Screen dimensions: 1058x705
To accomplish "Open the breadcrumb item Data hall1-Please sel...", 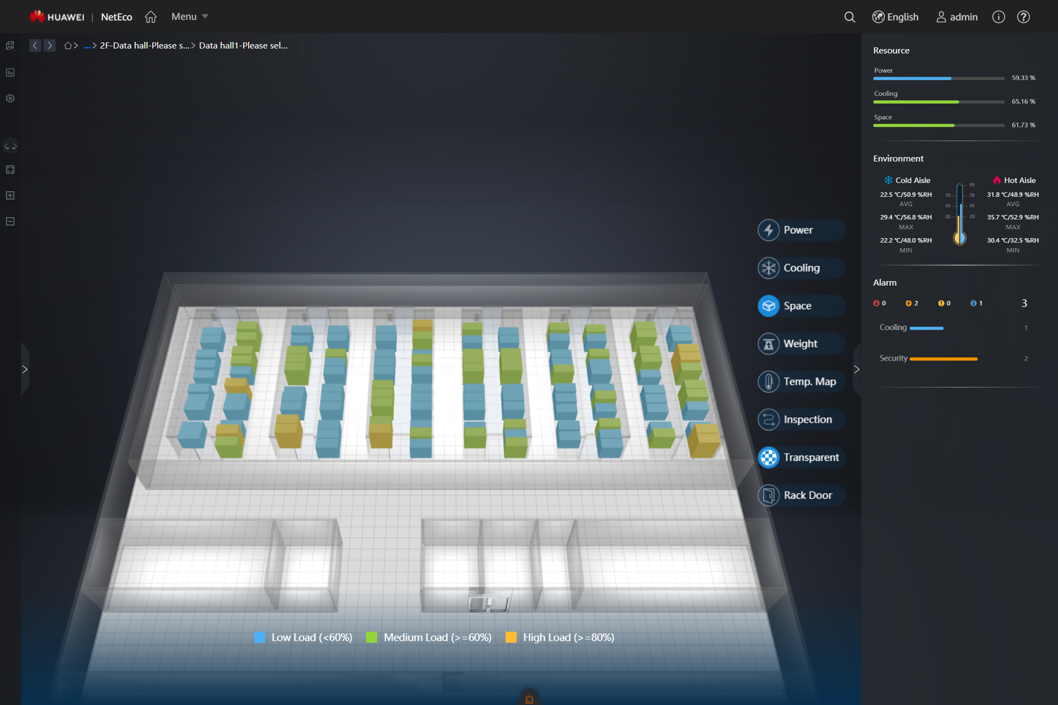I will click(x=243, y=45).
